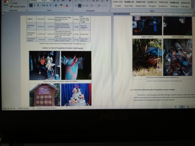Open the font color dropdown arrow
The height and width of the screenshot is (146, 195).
coord(70,6)
